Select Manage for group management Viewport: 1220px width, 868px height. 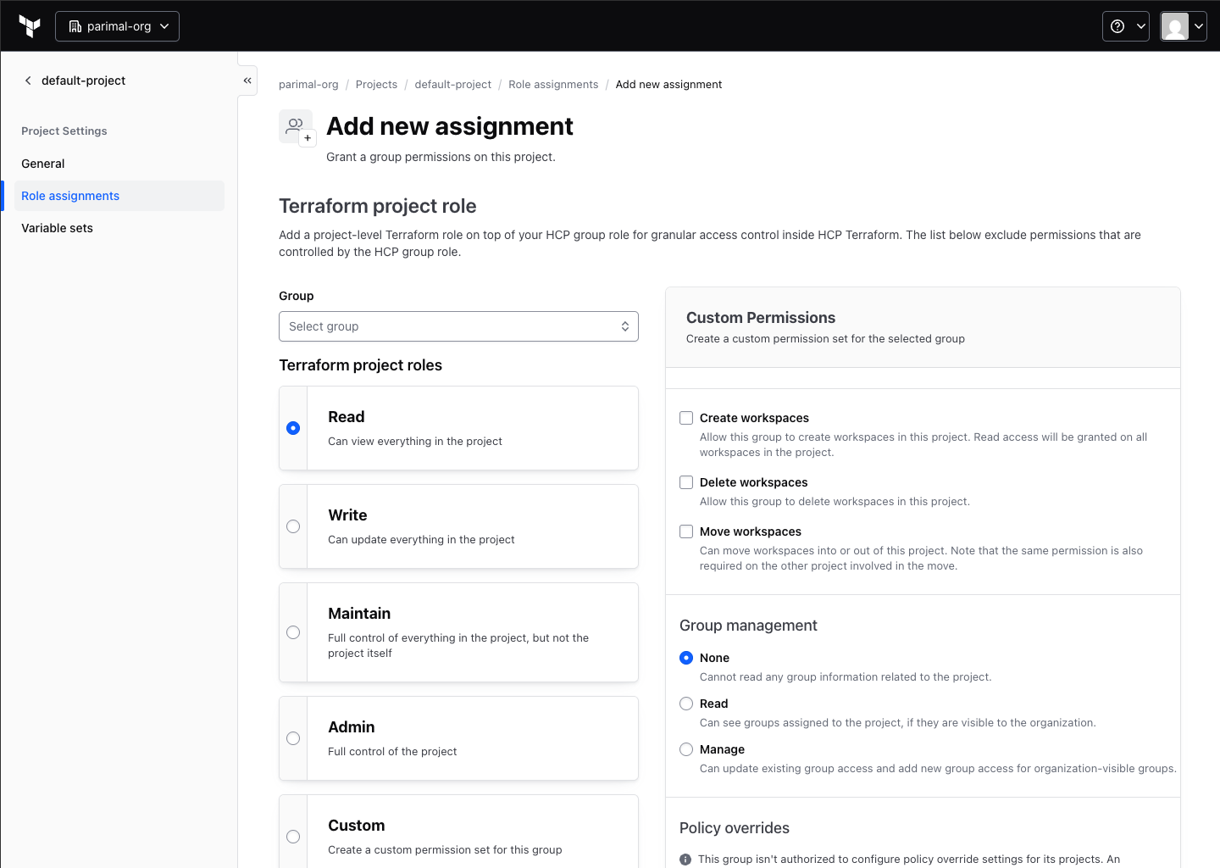(x=686, y=749)
